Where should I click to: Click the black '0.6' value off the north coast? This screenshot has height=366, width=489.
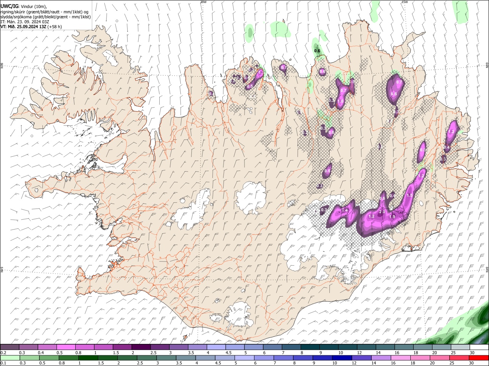317,51
